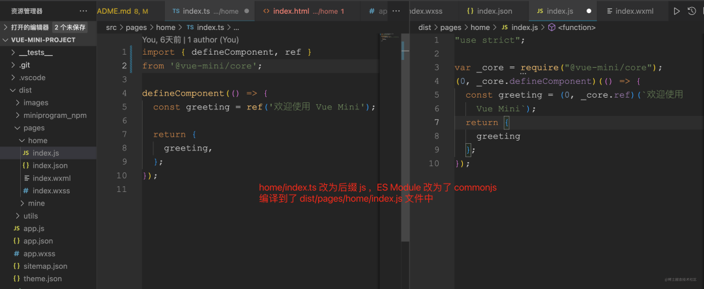Click src in left breadcrumb

[x=111, y=27]
